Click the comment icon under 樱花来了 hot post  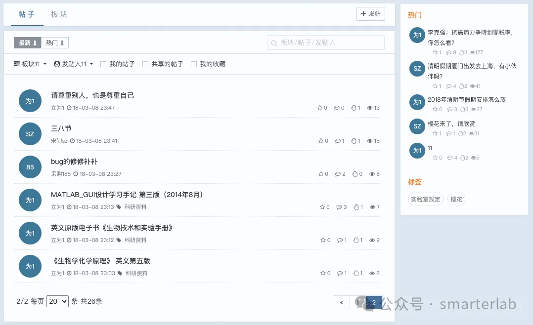point(449,133)
